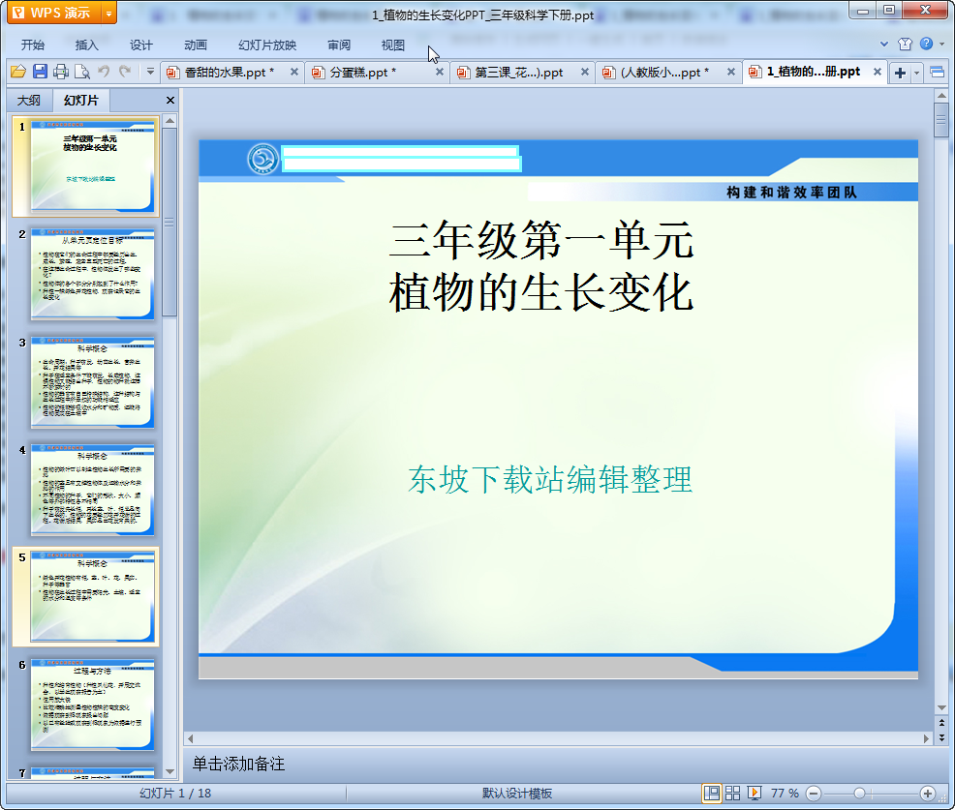Click the plus icon to add new document tab
The height and width of the screenshot is (810, 955).
900,73
